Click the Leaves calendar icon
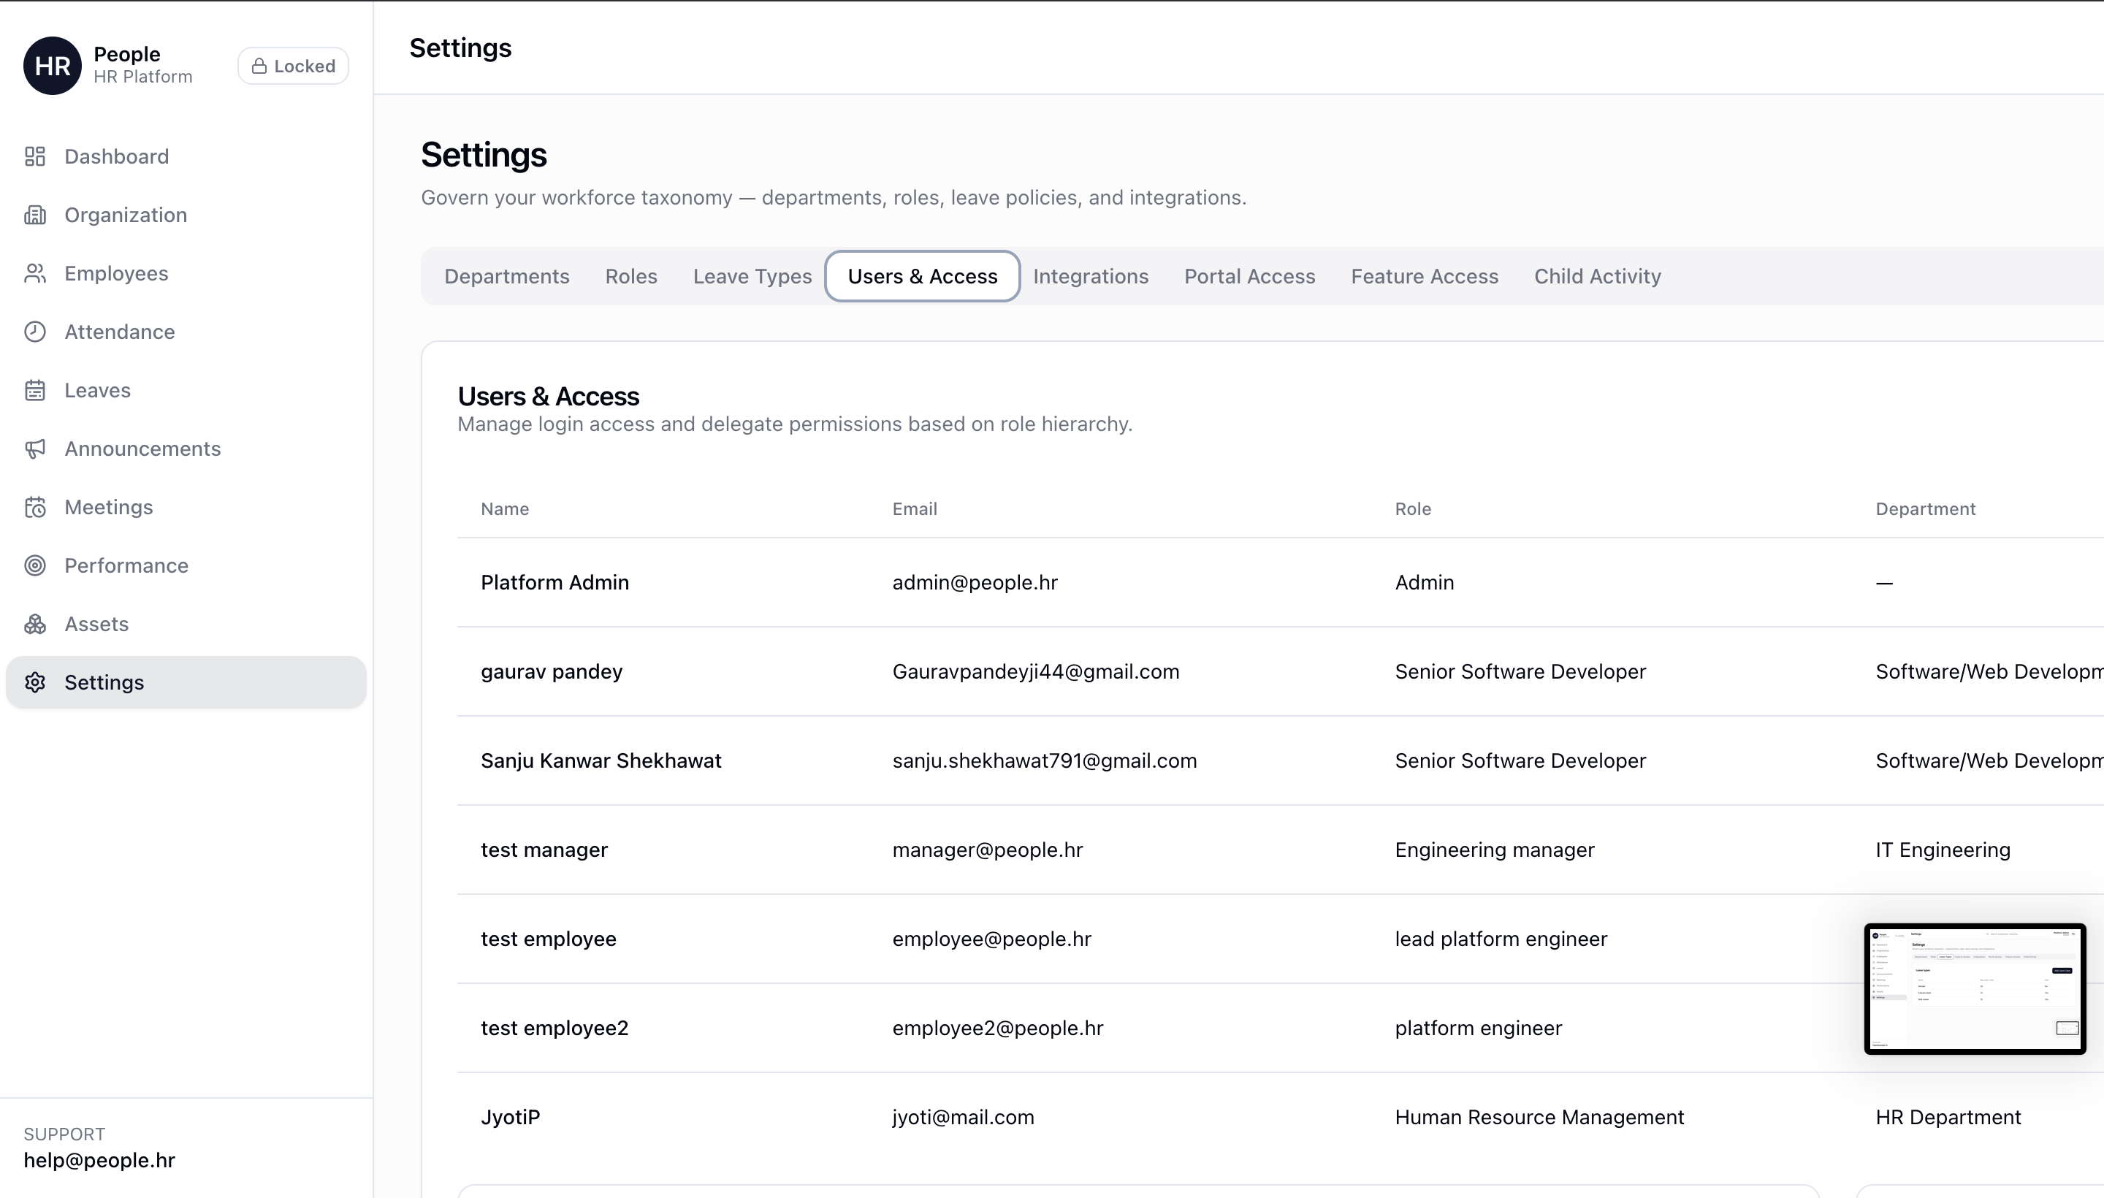2104x1198 pixels. [34, 390]
